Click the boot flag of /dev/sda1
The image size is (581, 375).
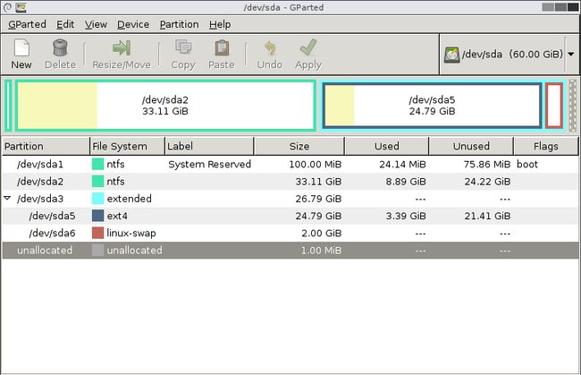527,164
